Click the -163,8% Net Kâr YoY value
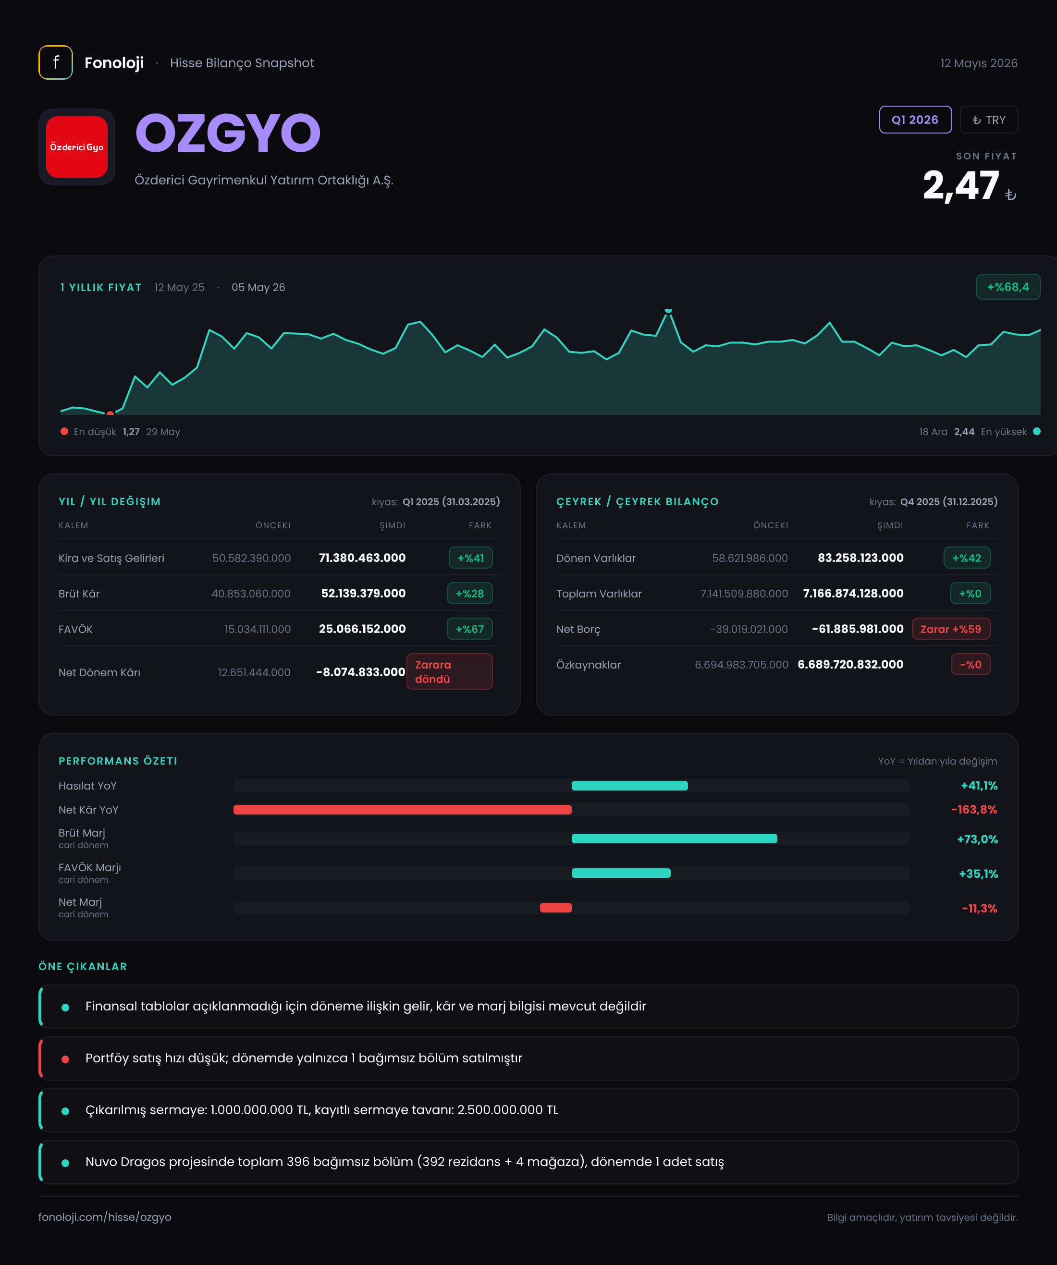 pyautogui.click(x=974, y=810)
